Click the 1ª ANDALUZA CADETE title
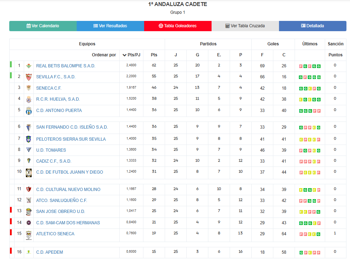This screenshot has width=350, height=259. [178, 4]
